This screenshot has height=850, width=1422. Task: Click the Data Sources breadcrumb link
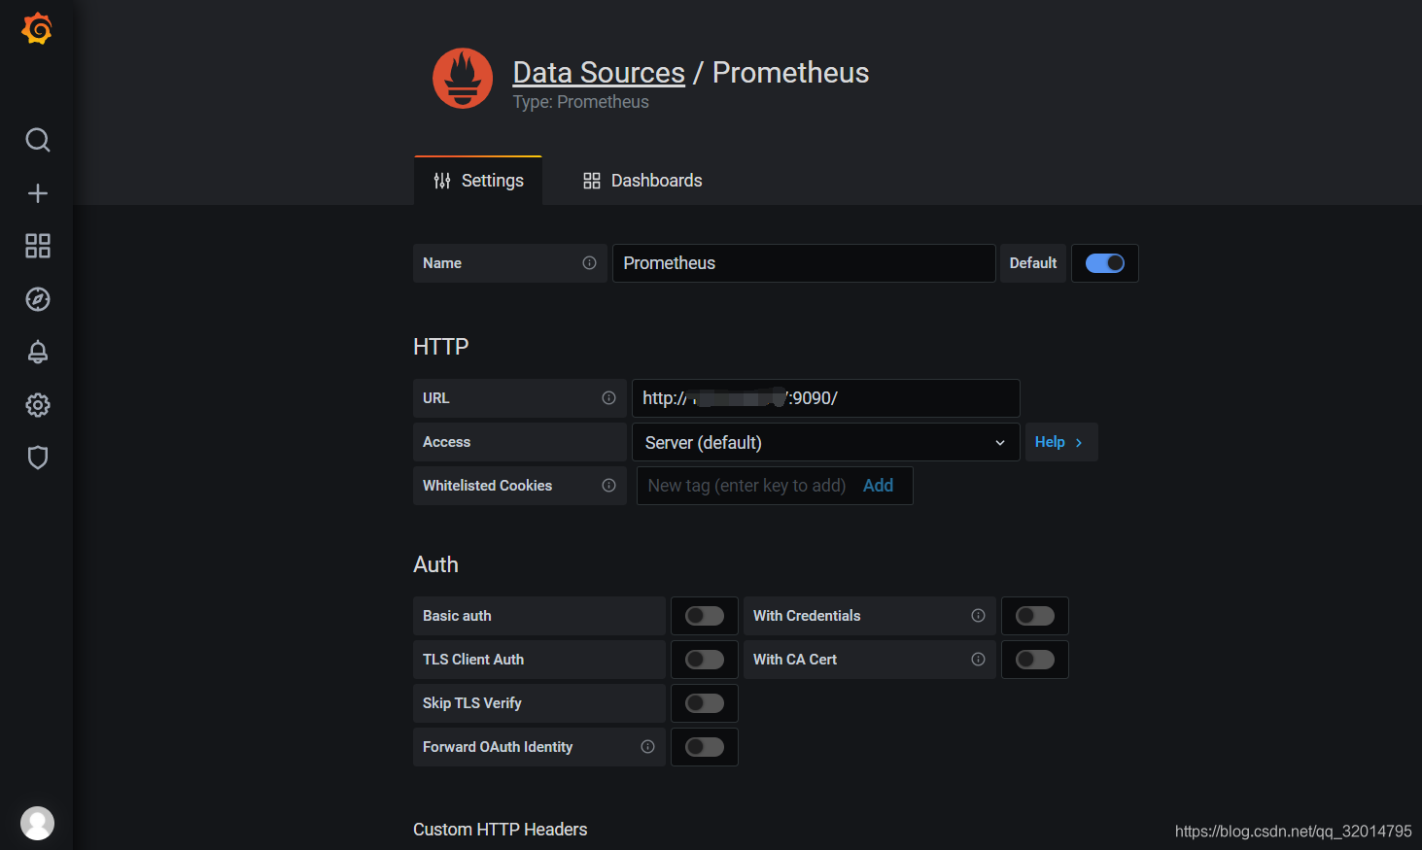pos(599,73)
